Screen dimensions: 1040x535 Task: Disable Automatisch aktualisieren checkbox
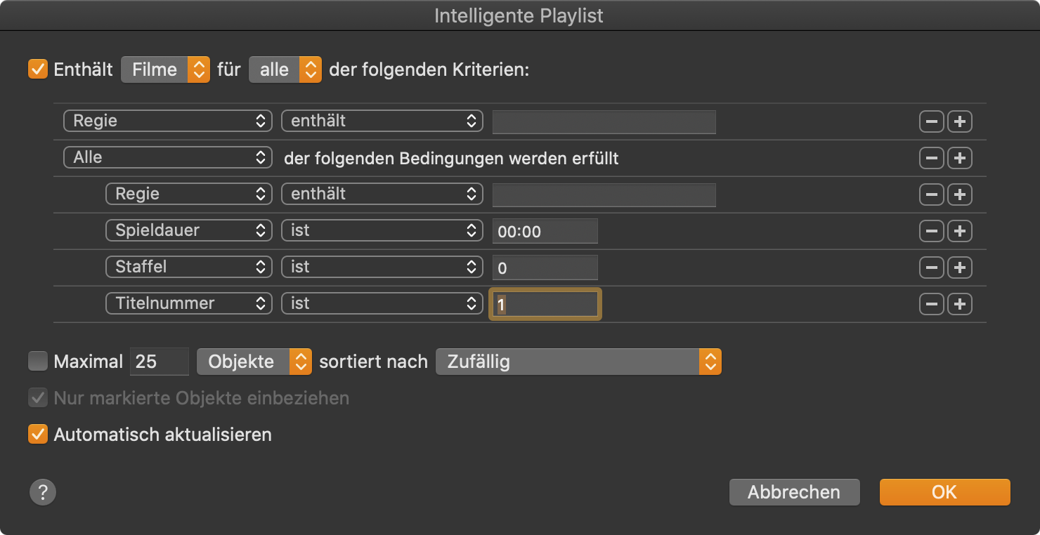point(38,435)
